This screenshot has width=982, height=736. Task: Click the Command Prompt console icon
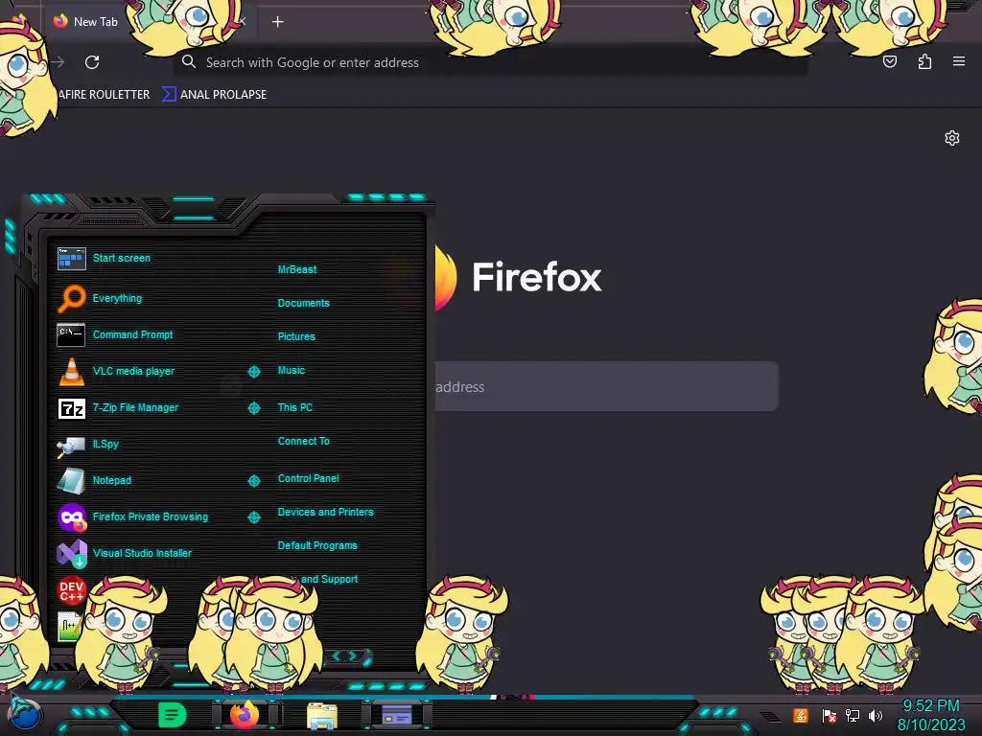pyautogui.click(x=71, y=334)
